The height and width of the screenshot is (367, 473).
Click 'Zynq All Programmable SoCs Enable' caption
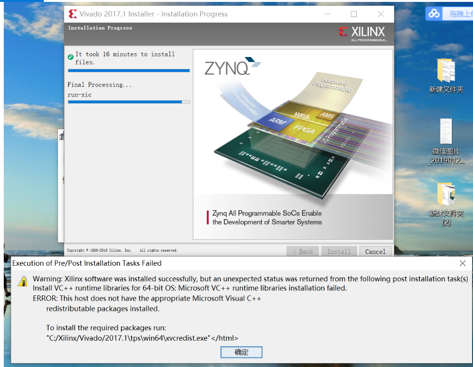point(267,213)
